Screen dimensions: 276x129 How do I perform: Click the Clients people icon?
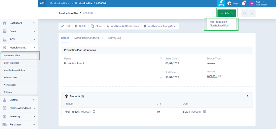[5, 100]
